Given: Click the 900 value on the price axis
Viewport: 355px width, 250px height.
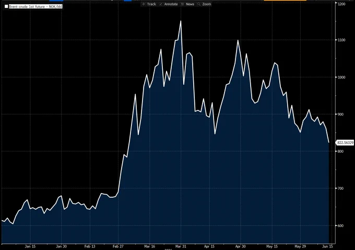Looking at the screenshot, I should [341, 114].
